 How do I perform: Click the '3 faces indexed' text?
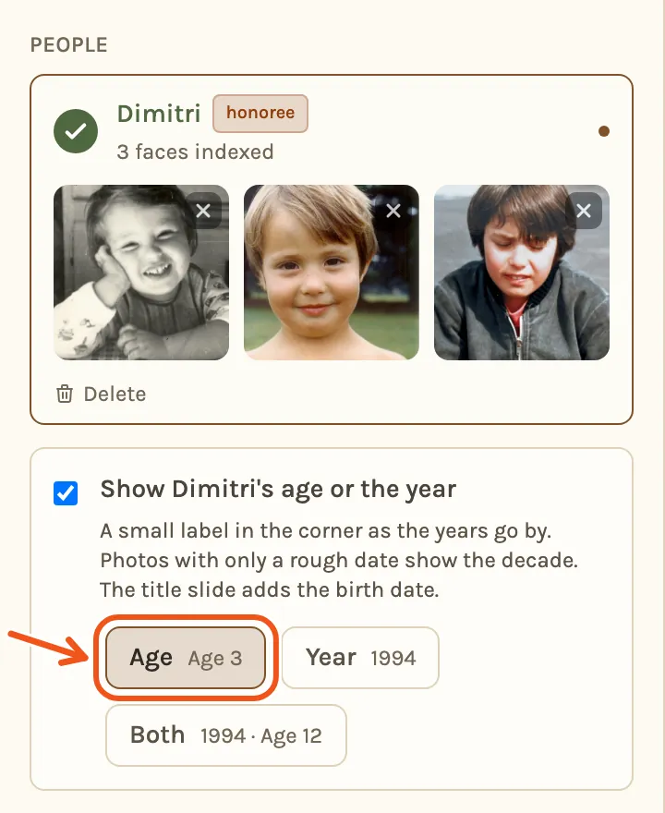click(196, 152)
